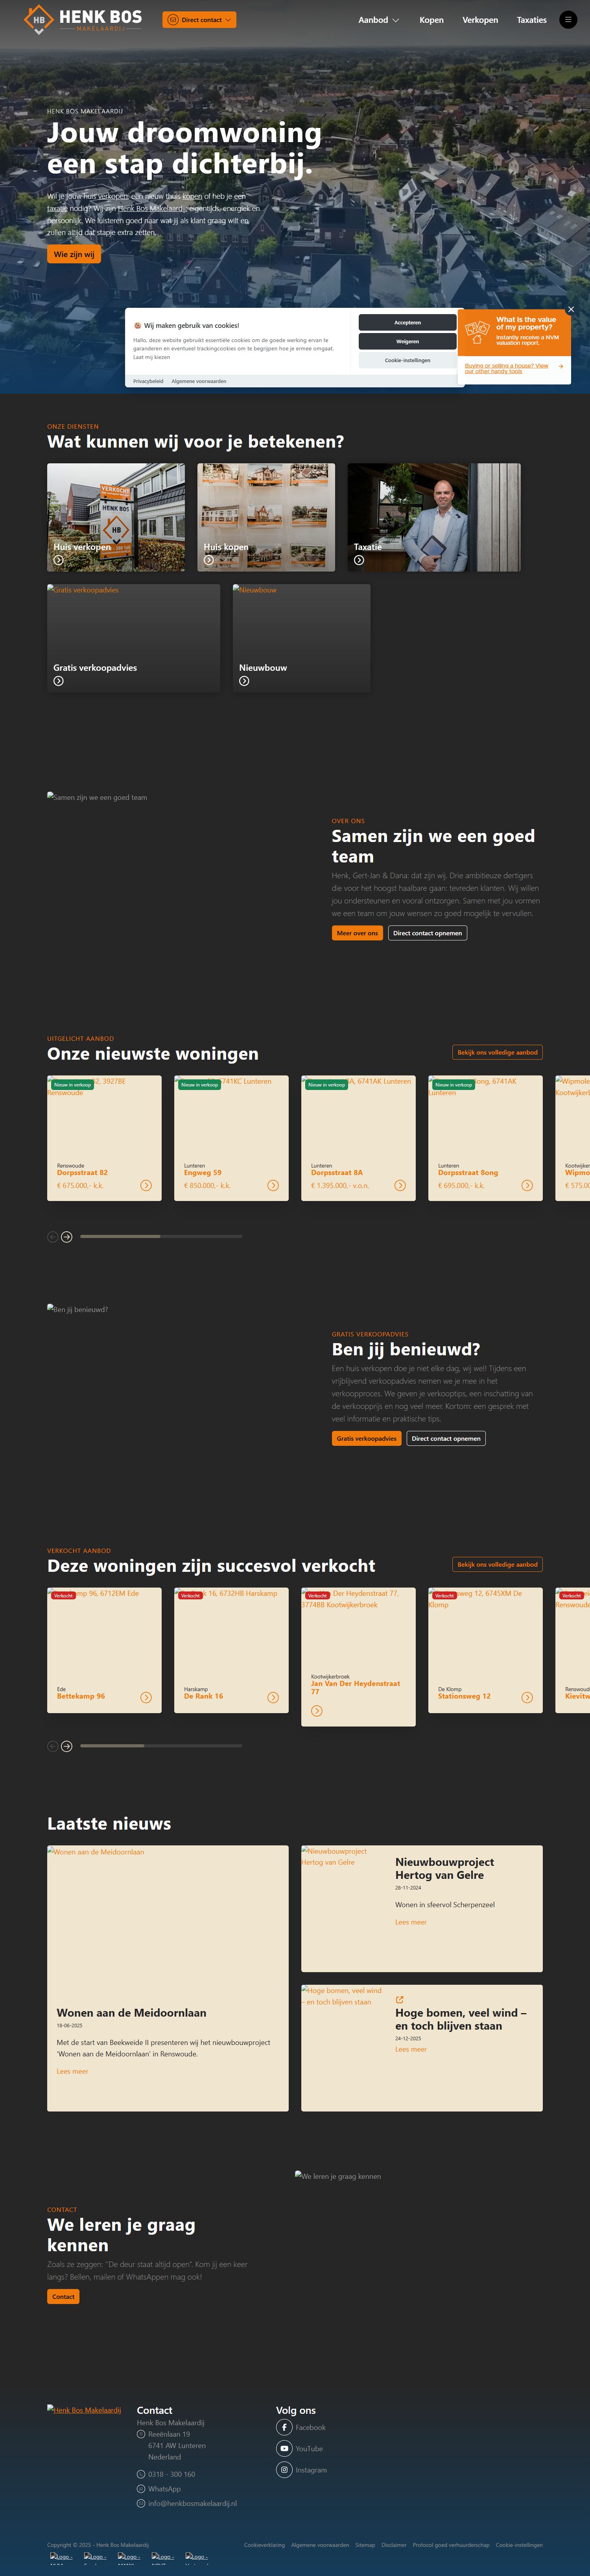
Task: Click the YouTube icon in footer
Action: click(284, 2449)
